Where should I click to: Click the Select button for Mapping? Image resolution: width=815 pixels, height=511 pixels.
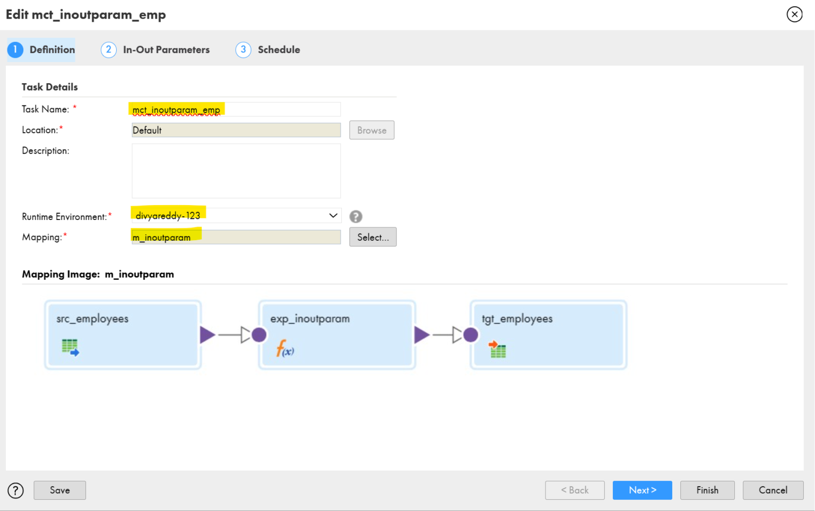(x=372, y=237)
